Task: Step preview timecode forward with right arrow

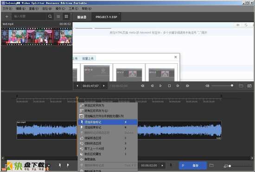Action: [x=104, y=86]
